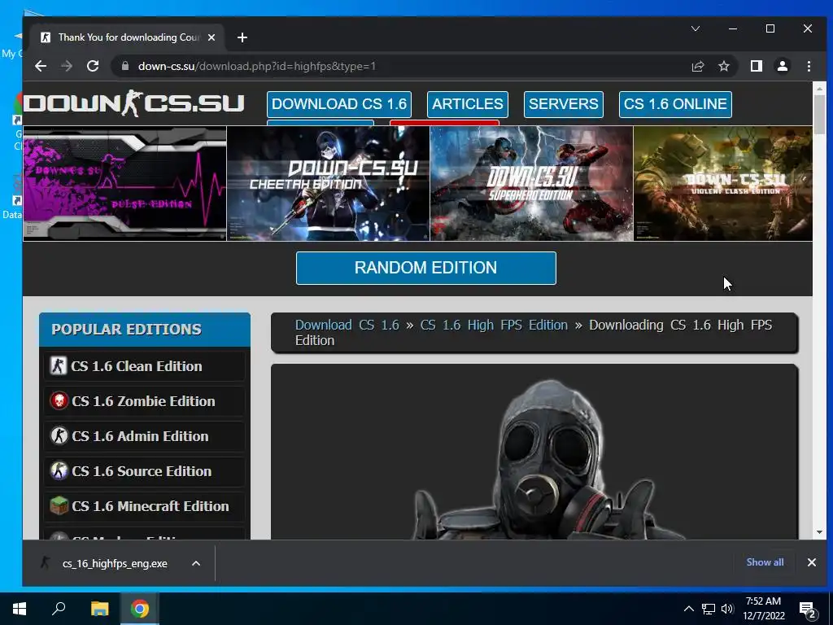Open the volume tray icon
The width and height of the screenshot is (833, 625).
pos(727,609)
